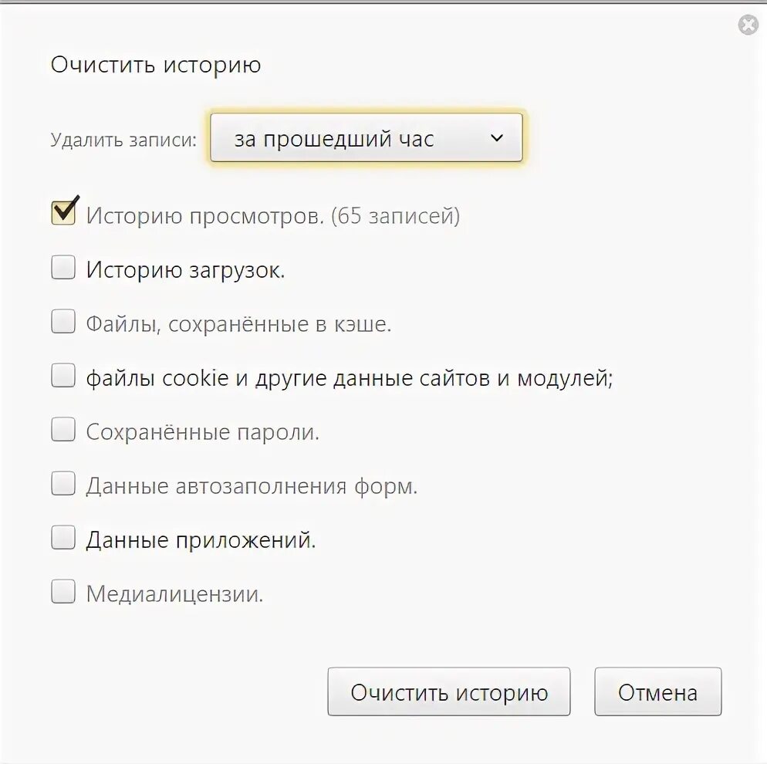Enable the 'Файлы, сохранённые в кэше' checkbox box
Screen dimensions: 767x764
point(63,321)
